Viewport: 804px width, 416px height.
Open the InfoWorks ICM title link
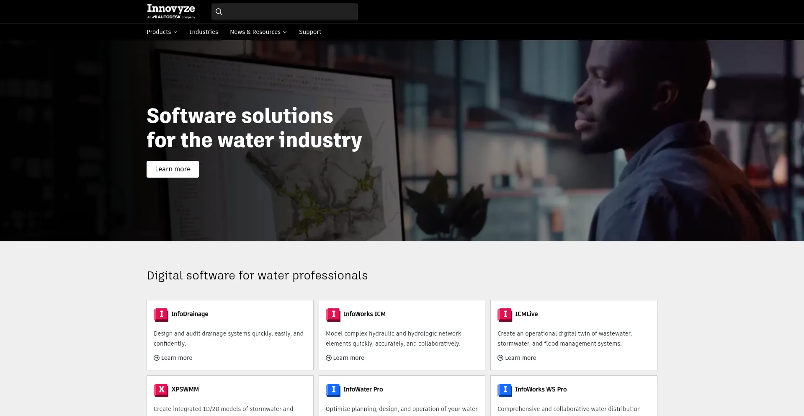tap(364, 314)
